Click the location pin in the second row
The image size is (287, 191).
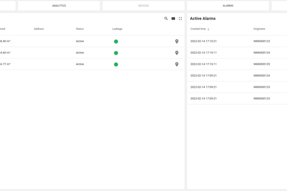[x=177, y=53]
